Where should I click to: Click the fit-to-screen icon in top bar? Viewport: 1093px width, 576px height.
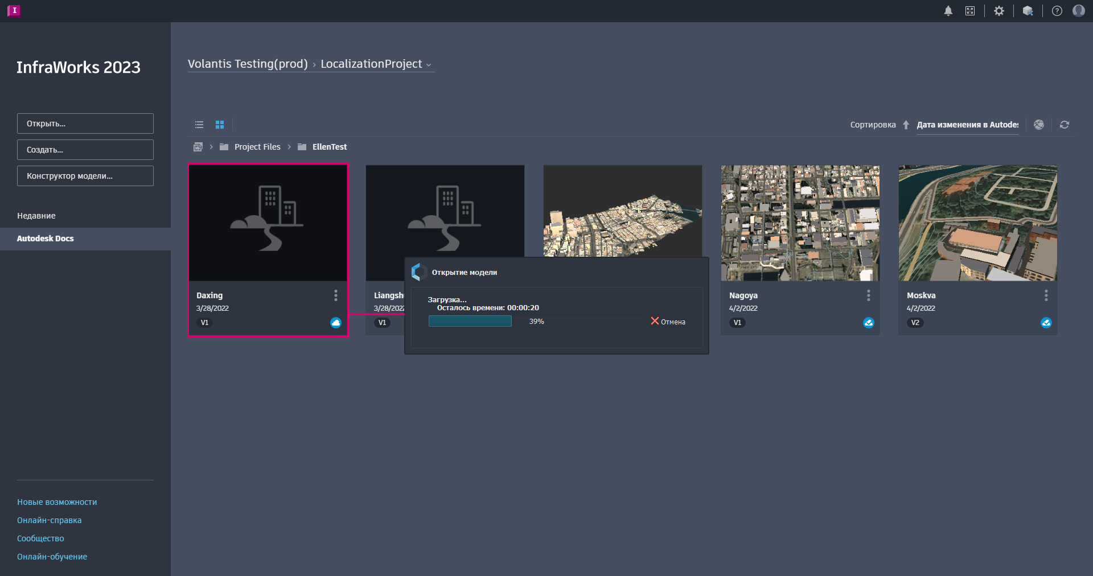click(970, 11)
